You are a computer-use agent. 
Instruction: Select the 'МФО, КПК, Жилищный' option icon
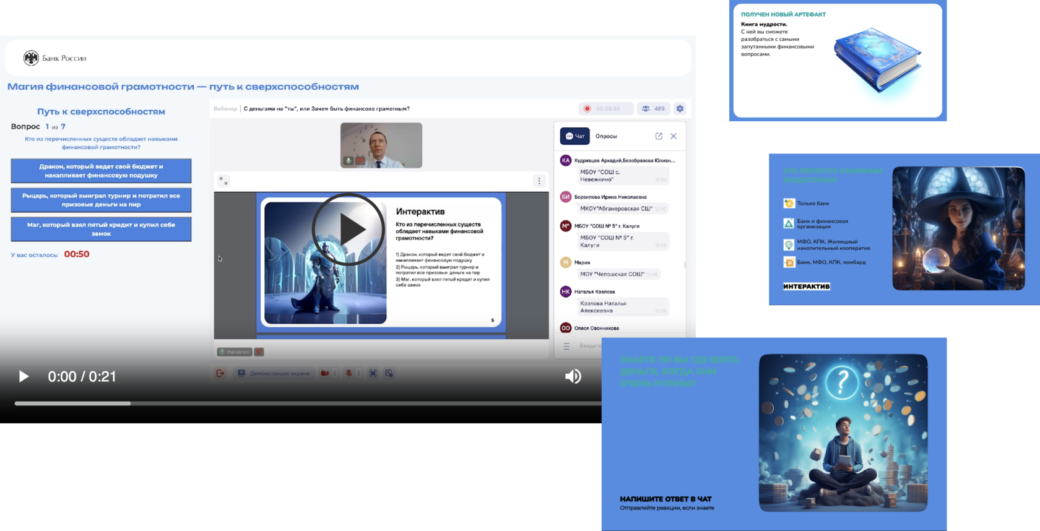coord(789,244)
